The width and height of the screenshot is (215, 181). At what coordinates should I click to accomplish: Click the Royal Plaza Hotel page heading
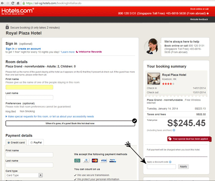24,33
